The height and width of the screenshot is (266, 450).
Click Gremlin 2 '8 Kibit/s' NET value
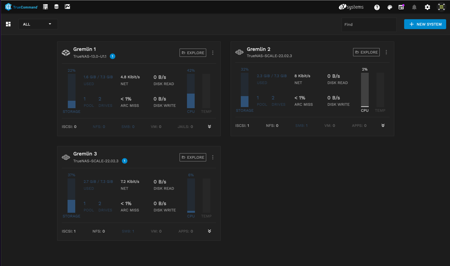tap(302, 76)
